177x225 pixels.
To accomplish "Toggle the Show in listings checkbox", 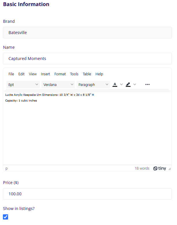I will pos(5,217).
